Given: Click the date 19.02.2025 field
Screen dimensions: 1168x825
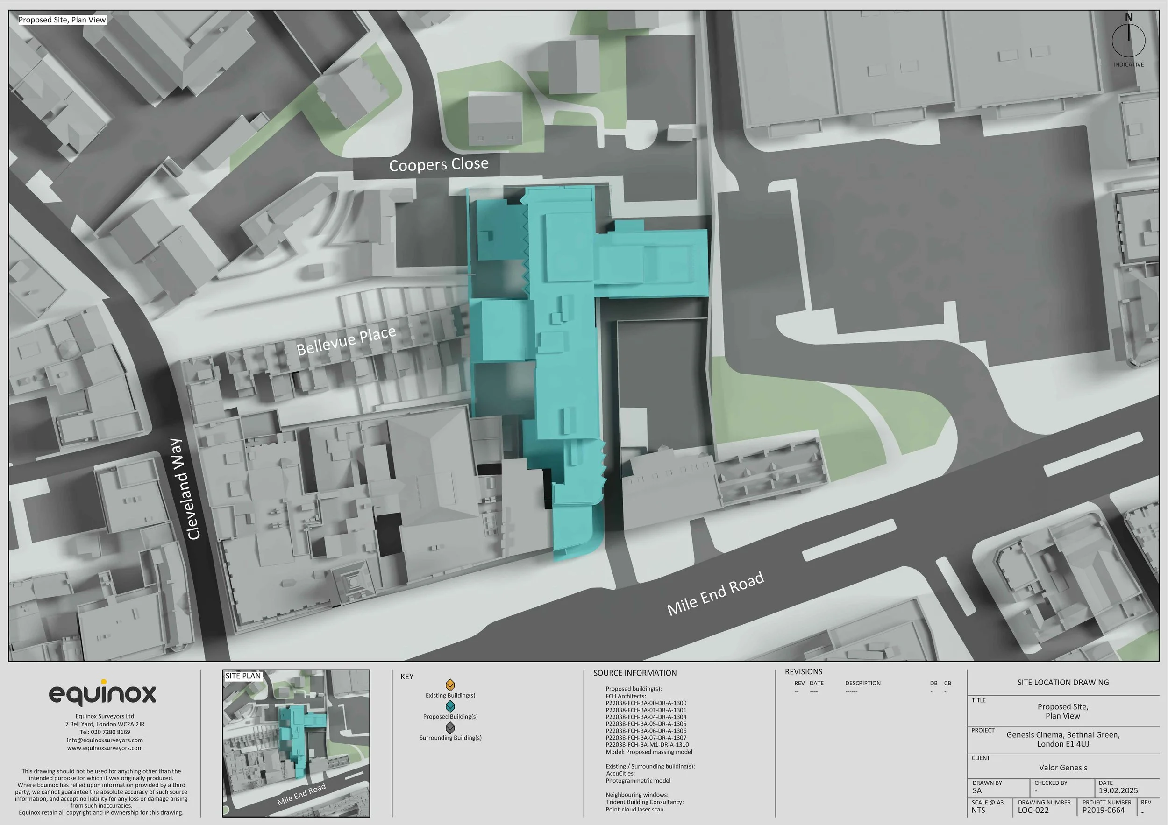Looking at the screenshot, I should [x=1118, y=790].
